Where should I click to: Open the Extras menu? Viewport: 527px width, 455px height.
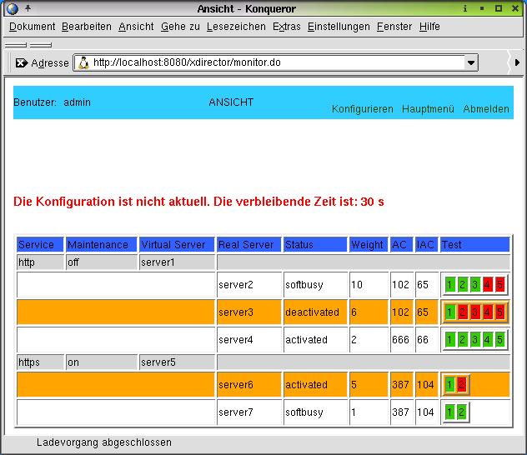pos(287,27)
